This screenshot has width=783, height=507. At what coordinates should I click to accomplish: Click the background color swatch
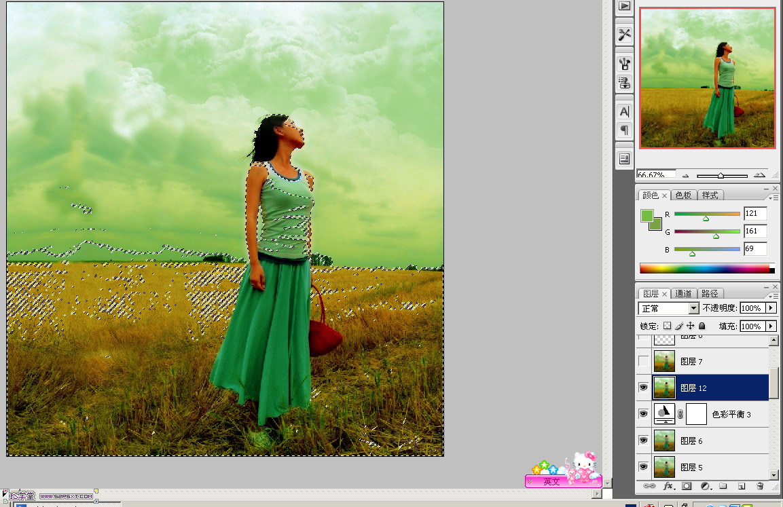pyautogui.click(x=657, y=226)
